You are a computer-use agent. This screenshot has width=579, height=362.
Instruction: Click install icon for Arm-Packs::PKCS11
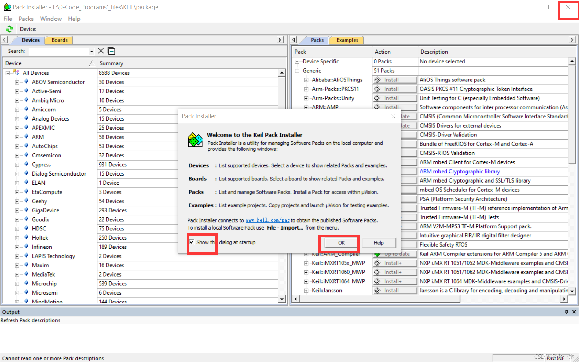click(x=378, y=89)
